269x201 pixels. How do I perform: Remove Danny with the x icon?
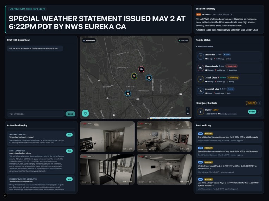(x=259, y=112)
